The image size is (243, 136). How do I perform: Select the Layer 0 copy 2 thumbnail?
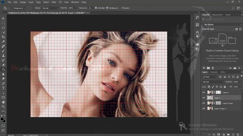pos(210,108)
